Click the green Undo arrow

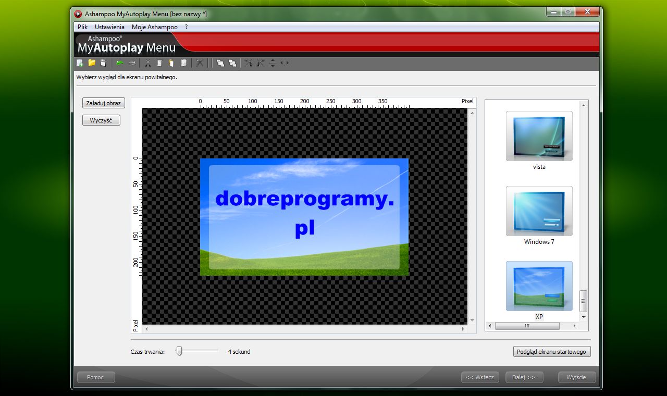[120, 63]
